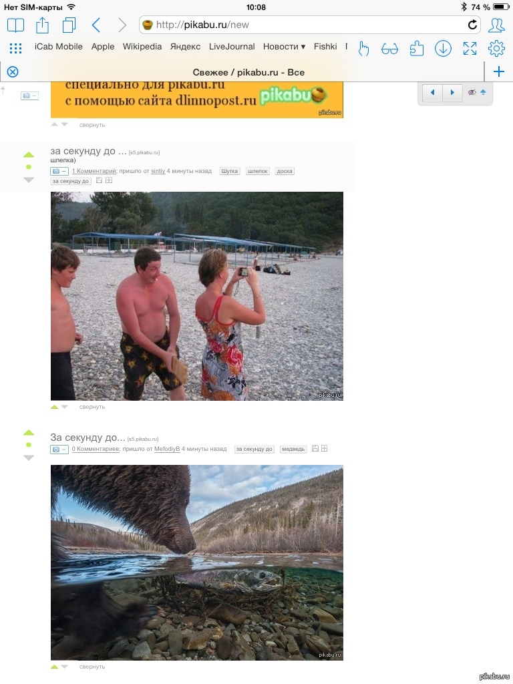
Task: Open the tabs overview icon
Action: coord(69,25)
